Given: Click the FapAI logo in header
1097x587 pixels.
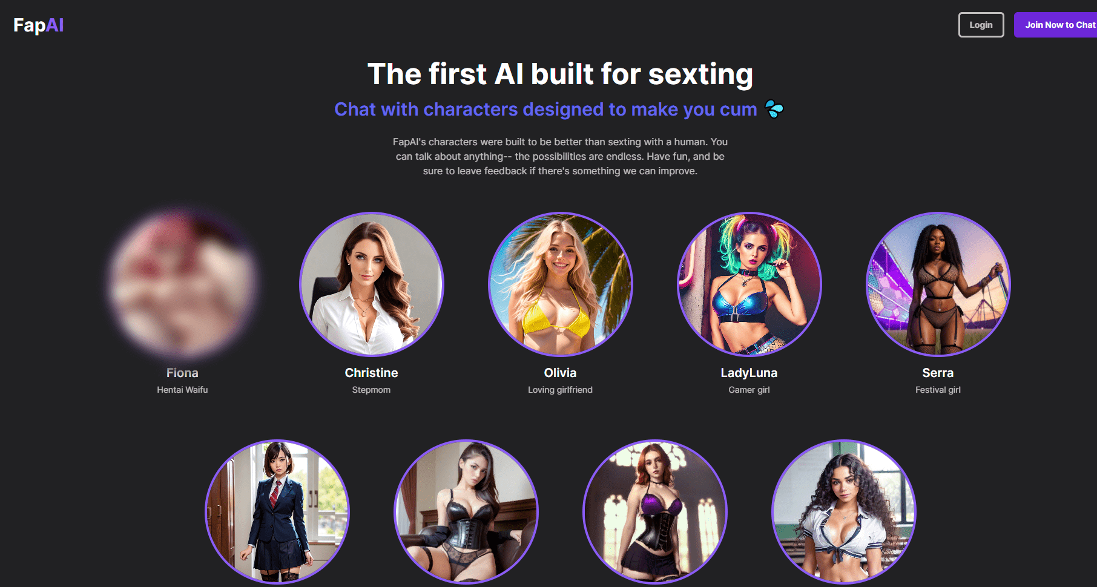Looking at the screenshot, I should pyautogui.click(x=38, y=25).
